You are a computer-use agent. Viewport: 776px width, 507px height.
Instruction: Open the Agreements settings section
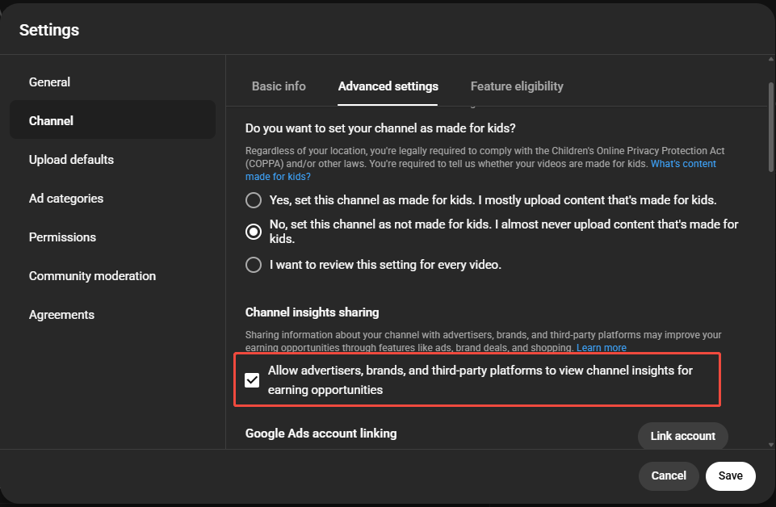click(x=61, y=314)
